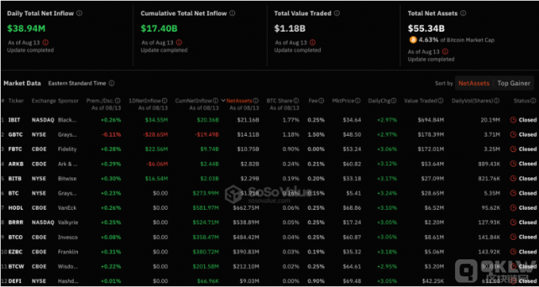This screenshot has width=539, height=287.
Task: Click info icon beside Prem./Dsc. column header
Action: (x=117, y=101)
